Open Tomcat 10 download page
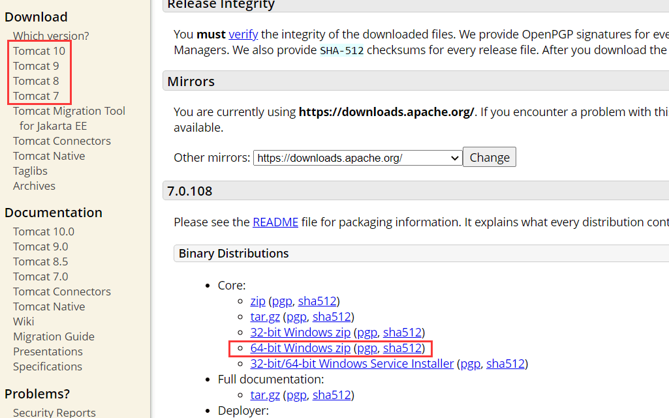669x418 pixels. (39, 51)
